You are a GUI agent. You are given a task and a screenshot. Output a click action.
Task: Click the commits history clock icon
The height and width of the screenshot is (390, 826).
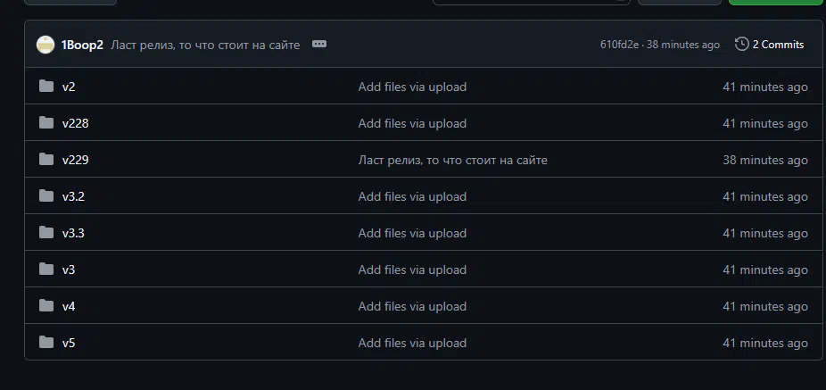741,45
